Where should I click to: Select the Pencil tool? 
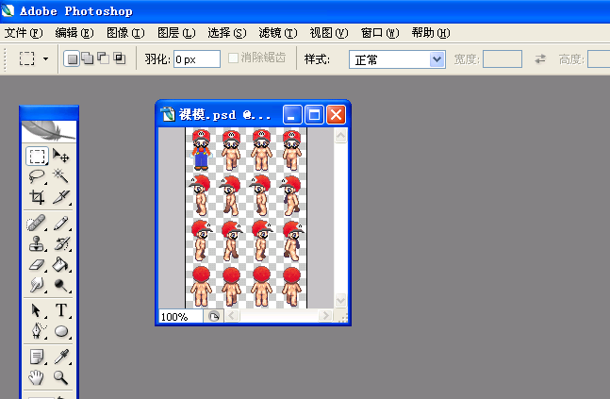60,223
